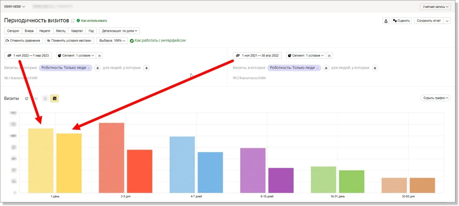The image size is (459, 206).
Task: Open date range '1 ноя 2021 — 30 апр 2022'
Action: (x=257, y=55)
